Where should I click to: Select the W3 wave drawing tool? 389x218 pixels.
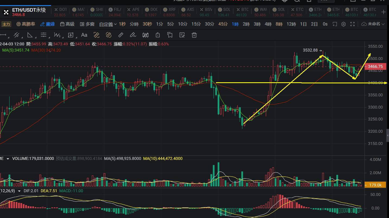click(x=57, y=35)
